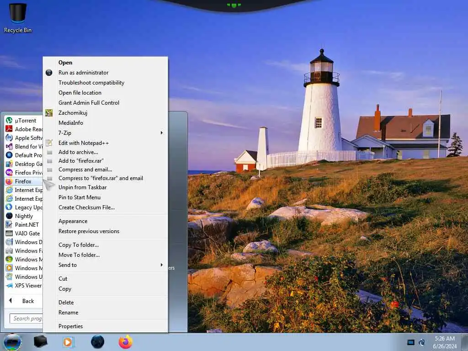Click the VAIO Gate icon
This screenshot has width=468, height=351.
click(x=9, y=234)
